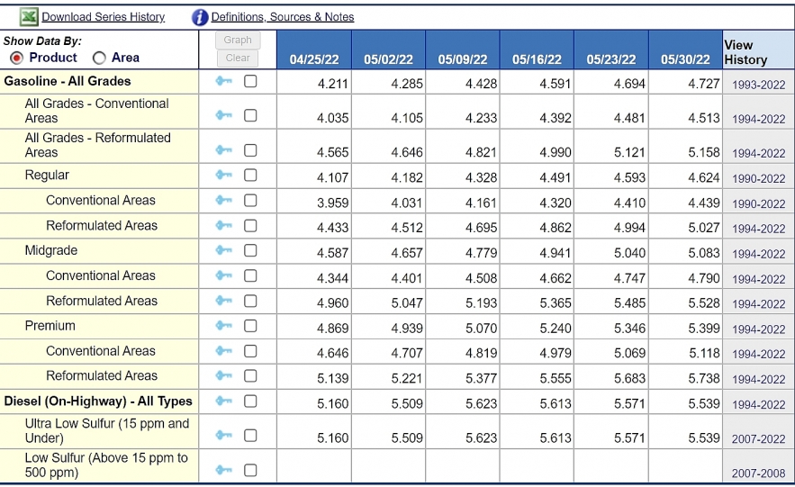Check the Gasoline - All Grades checkbox
The height and width of the screenshot is (487, 795).
[250, 81]
